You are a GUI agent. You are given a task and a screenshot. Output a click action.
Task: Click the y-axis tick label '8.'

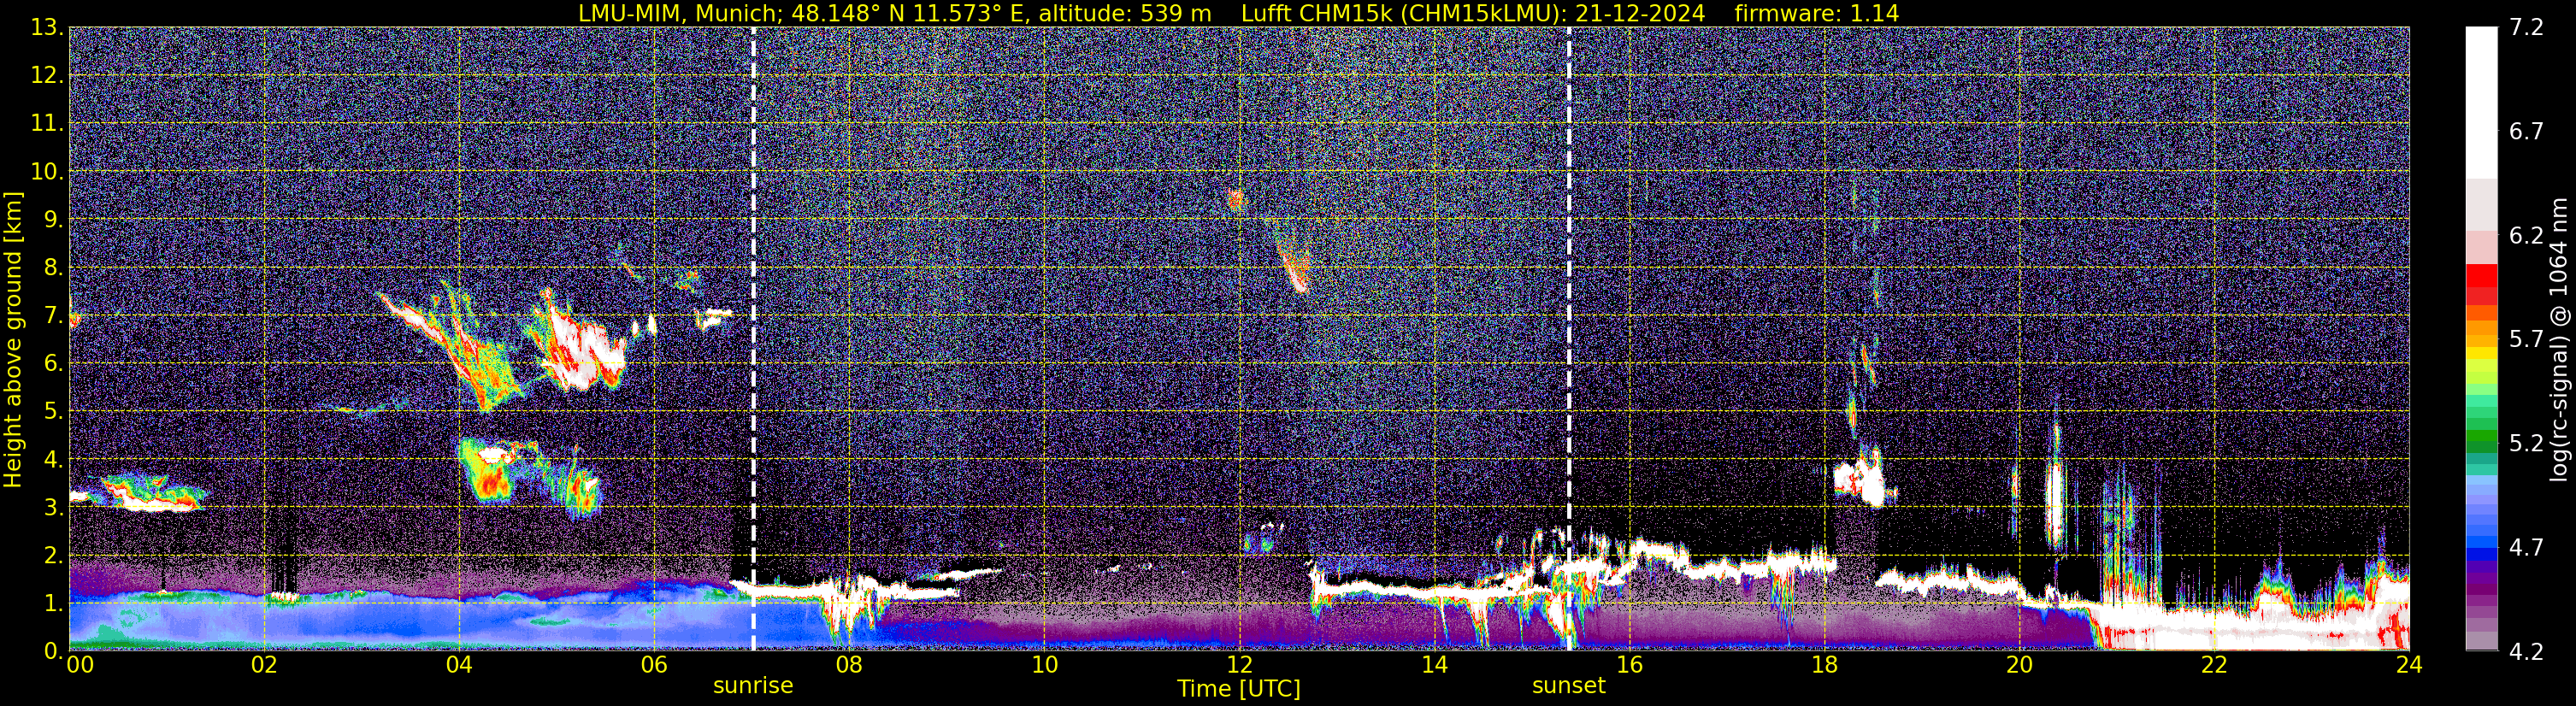click(x=54, y=268)
